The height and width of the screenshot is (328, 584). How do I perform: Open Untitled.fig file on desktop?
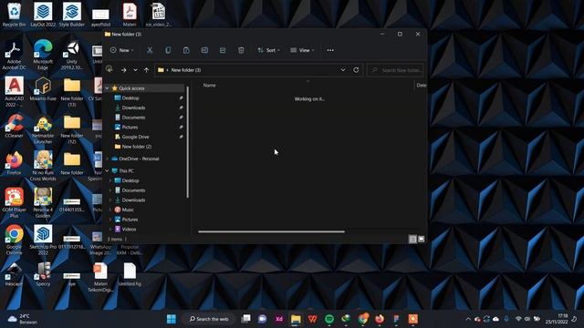coord(130,274)
